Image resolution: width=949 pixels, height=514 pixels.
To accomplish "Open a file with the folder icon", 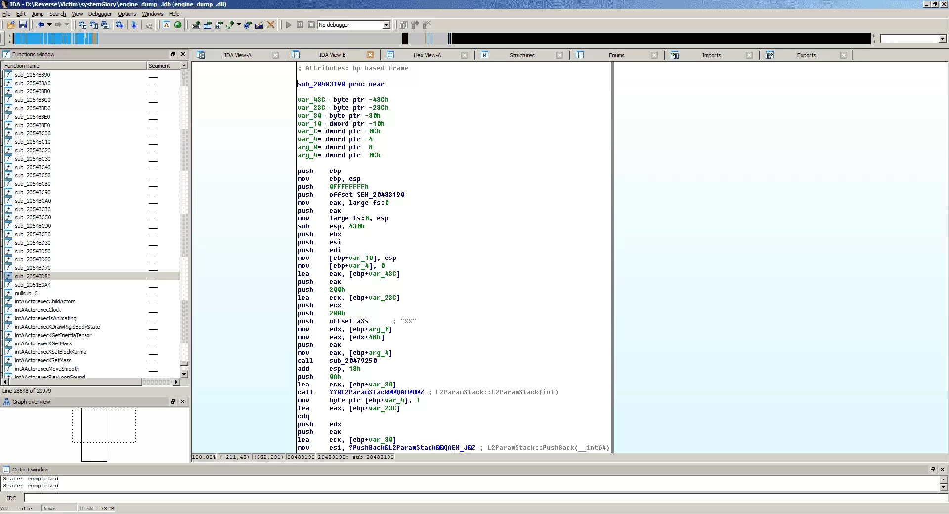I will pyautogui.click(x=11, y=25).
